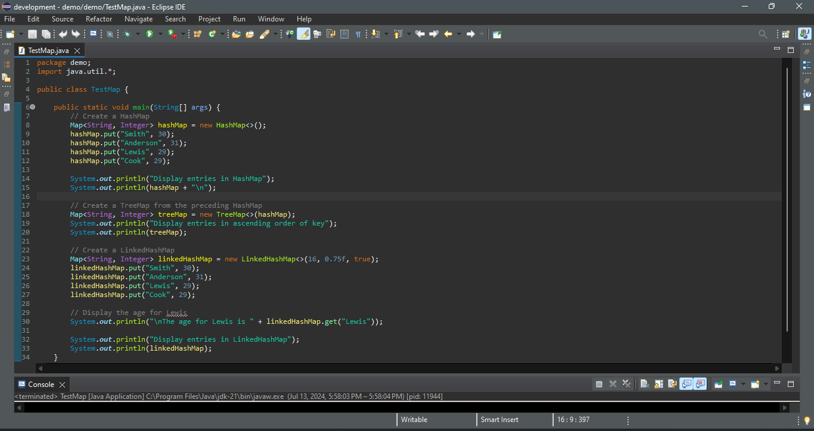Run the TestMap program with the green play button
Image resolution: width=814 pixels, height=431 pixels.
[x=150, y=34]
